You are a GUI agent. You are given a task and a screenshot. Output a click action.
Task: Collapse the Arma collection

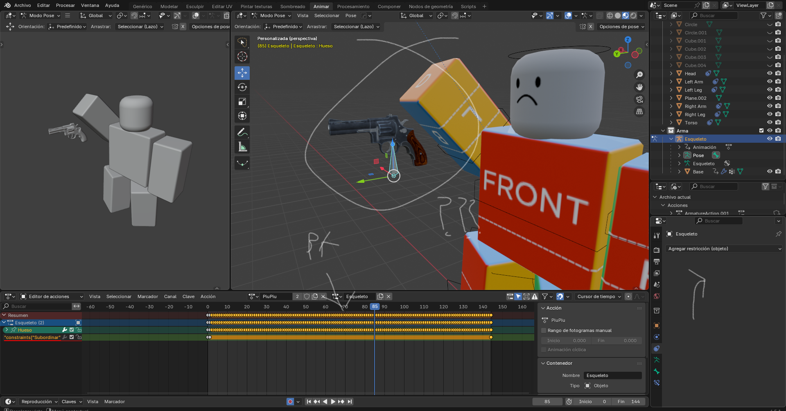663,131
